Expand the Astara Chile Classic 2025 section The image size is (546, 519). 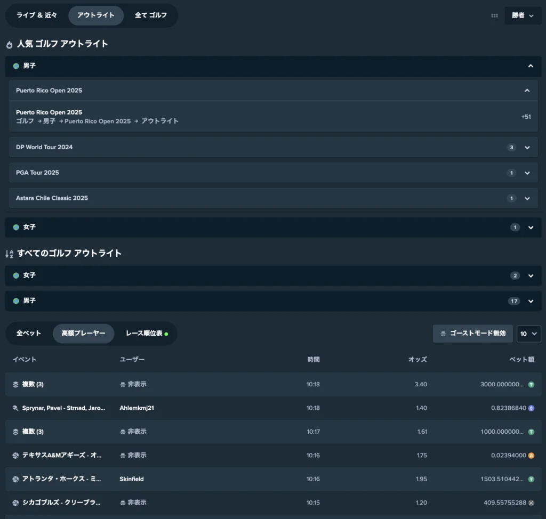(527, 199)
